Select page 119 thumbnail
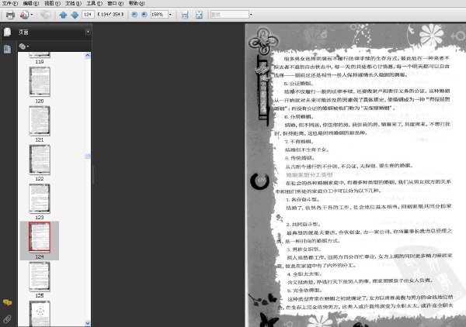This screenshot has width=466, height=327. pyautogui.click(x=40, y=55)
